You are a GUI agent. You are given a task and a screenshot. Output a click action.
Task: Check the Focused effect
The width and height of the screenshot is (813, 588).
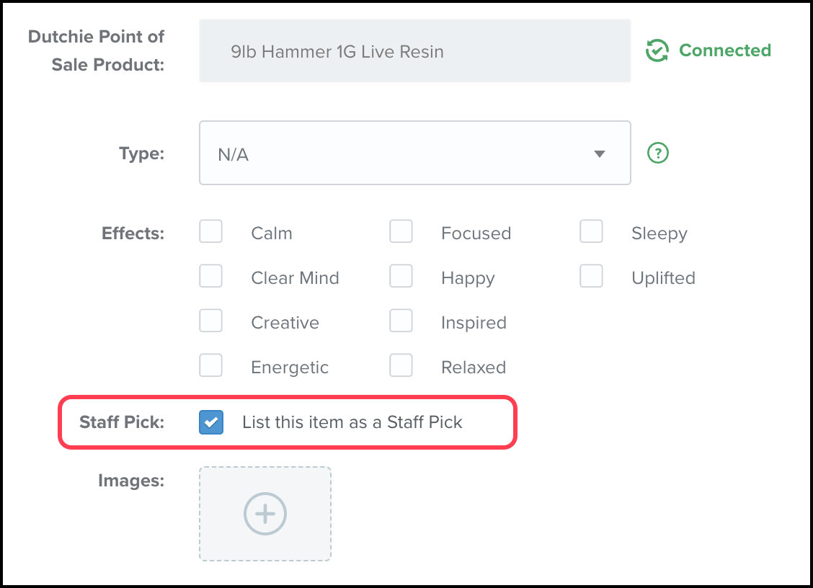point(401,231)
